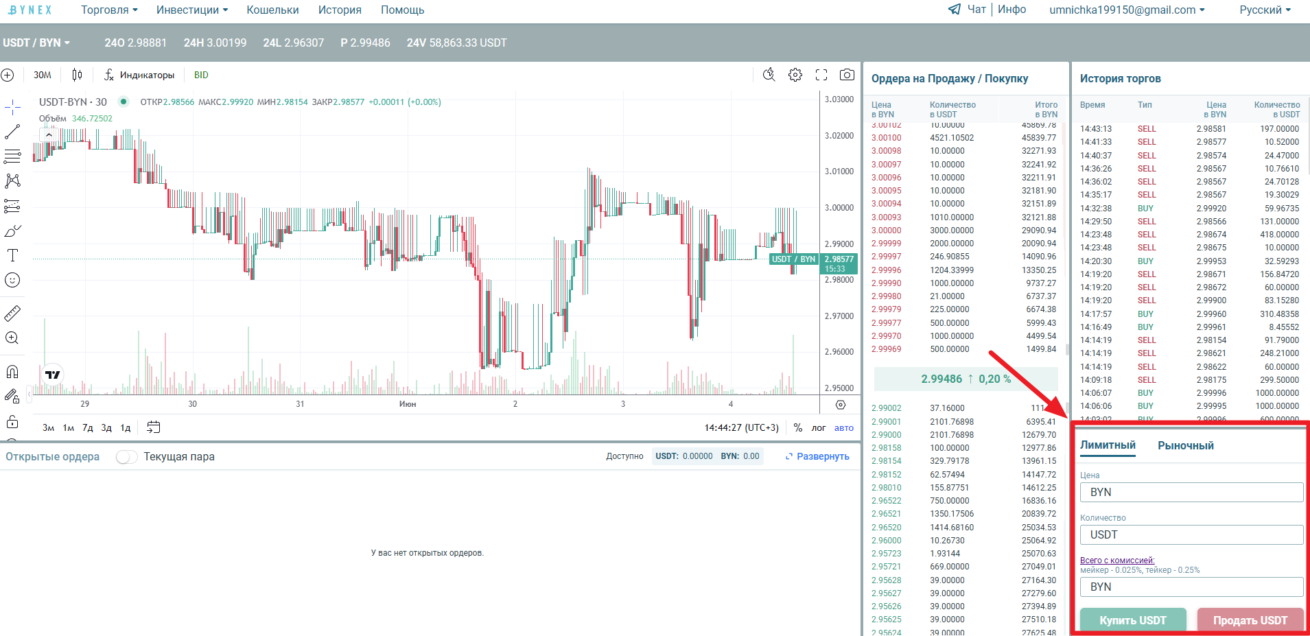1310x636 pixels.
Task: Toggle авто auto scale
Action: [844, 427]
